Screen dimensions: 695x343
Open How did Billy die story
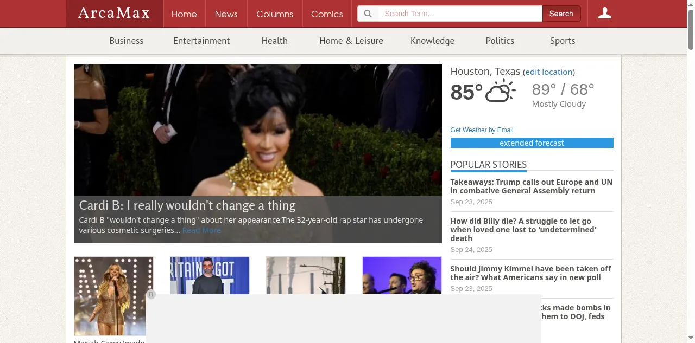(x=523, y=230)
